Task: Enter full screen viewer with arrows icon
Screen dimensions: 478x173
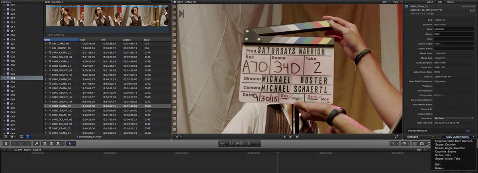Action: (396, 136)
